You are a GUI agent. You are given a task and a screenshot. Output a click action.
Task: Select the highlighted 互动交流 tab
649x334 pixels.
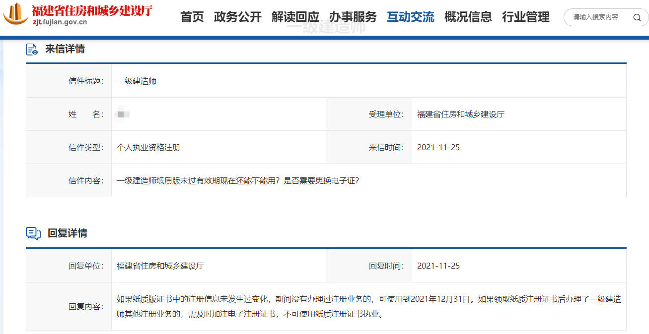tap(411, 17)
